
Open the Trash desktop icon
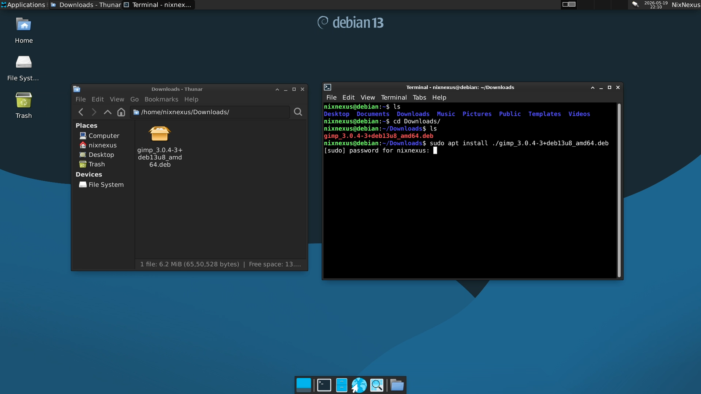(24, 100)
